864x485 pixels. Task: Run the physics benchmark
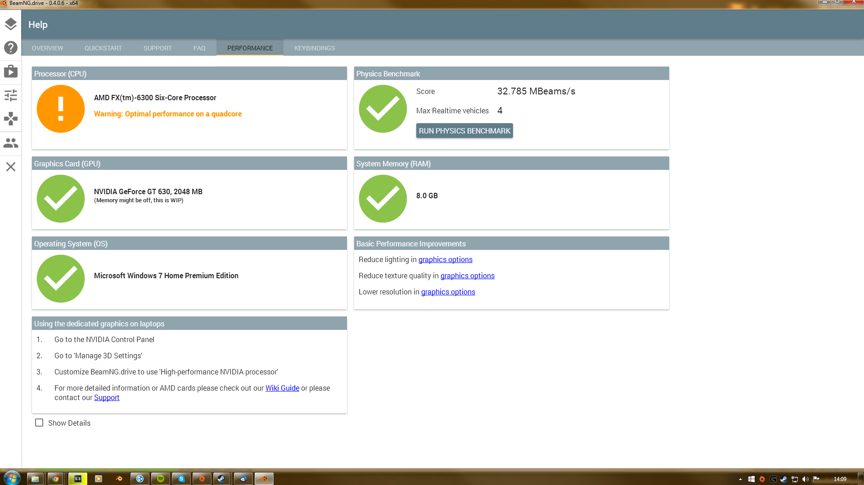464,131
